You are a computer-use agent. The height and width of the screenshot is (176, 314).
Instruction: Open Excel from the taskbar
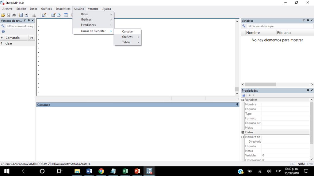click(x=125, y=171)
